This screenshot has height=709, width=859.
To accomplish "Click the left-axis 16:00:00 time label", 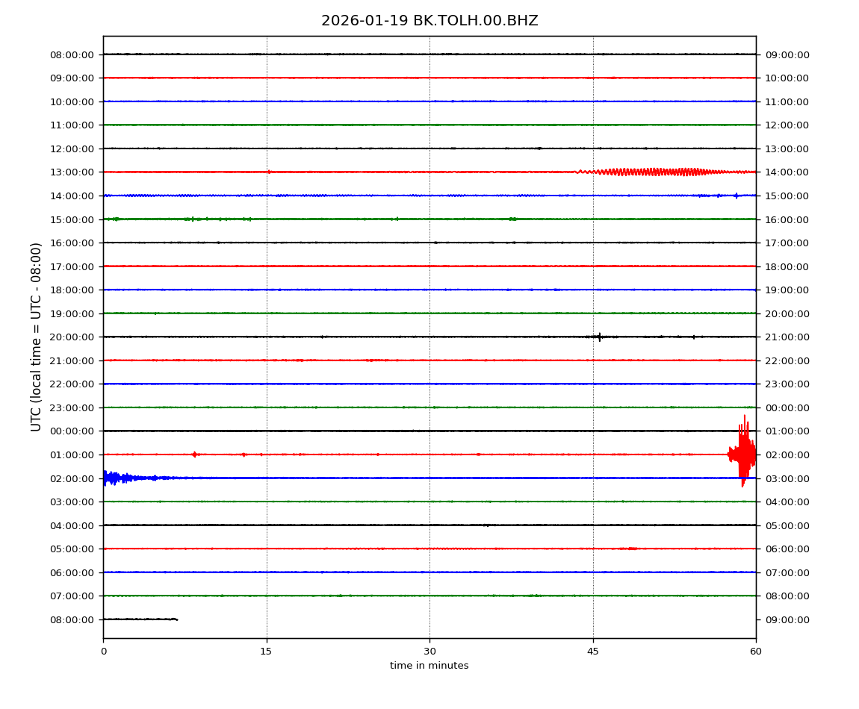I will 72,243.
